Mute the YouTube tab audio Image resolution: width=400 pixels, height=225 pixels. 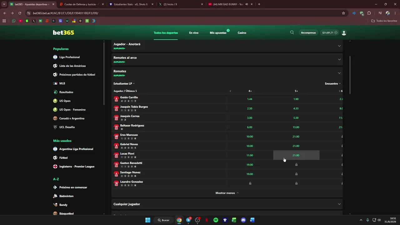pos(247,4)
